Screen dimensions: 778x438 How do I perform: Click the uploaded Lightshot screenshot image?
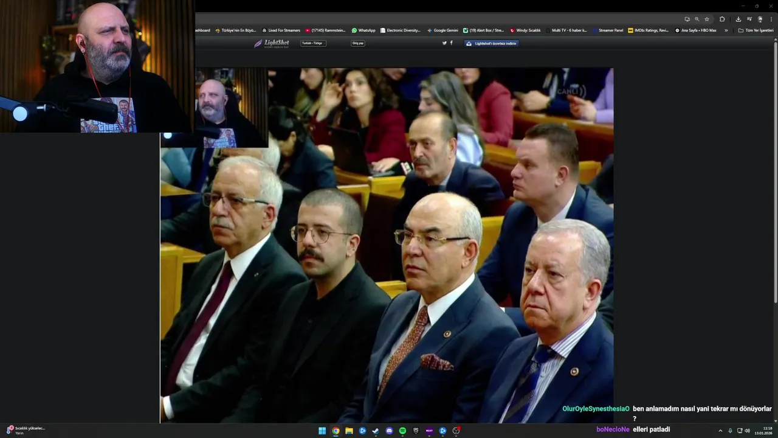point(387,245)
